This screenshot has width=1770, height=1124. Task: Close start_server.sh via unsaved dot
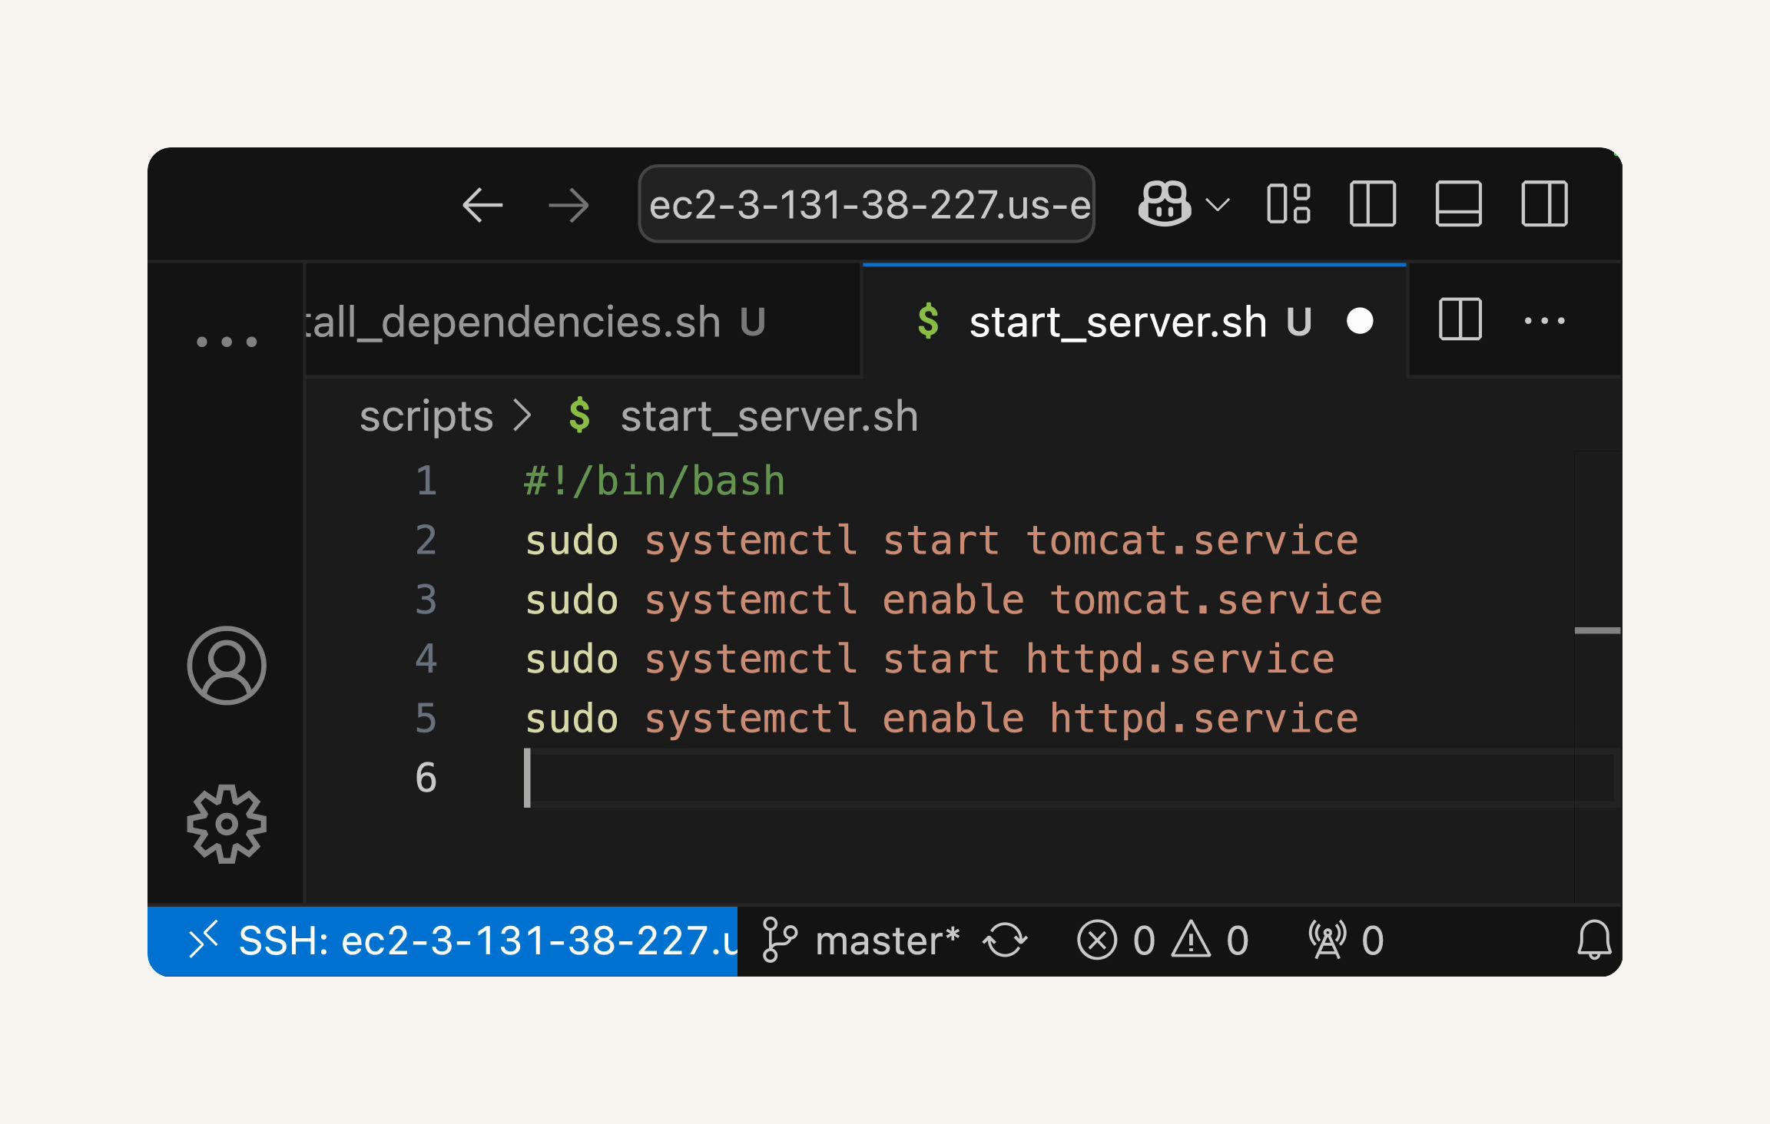[x=1360, y=321]
